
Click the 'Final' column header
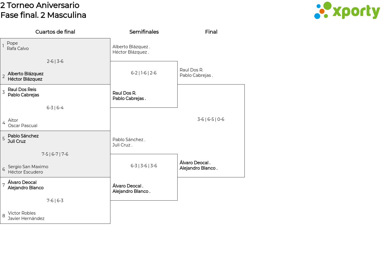tap(211, 32)
